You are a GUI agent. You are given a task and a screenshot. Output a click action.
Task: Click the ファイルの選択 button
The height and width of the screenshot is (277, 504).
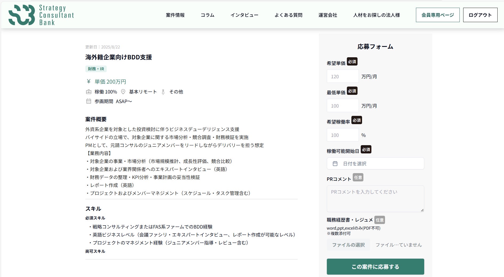tap(348, 245)
